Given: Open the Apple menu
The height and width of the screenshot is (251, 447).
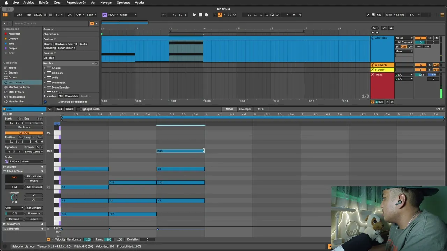Looking at the screenshot, I should (x=6, y=2).
